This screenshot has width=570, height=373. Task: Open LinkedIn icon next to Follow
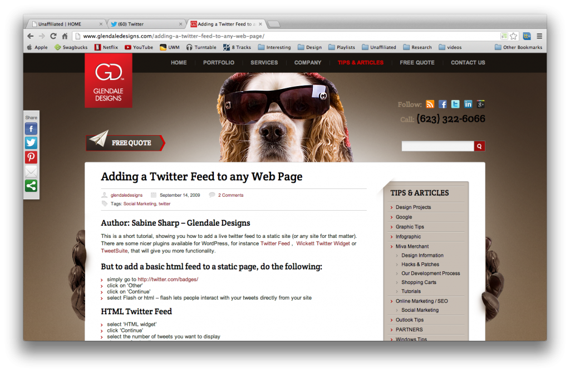[x=468, y=105]
